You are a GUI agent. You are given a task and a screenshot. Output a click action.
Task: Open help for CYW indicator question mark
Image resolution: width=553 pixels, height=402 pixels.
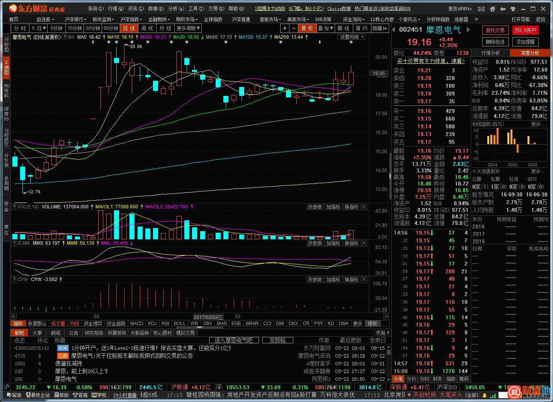coord(14,279)
